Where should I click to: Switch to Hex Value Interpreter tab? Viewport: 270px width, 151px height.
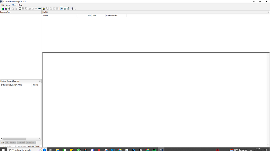(x=20, y=146)
